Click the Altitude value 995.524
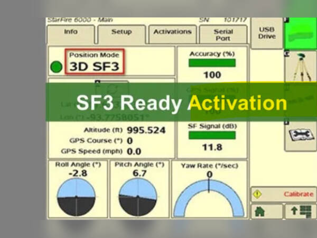The width and height of the screenshot is (317, 238). [146, 130]
